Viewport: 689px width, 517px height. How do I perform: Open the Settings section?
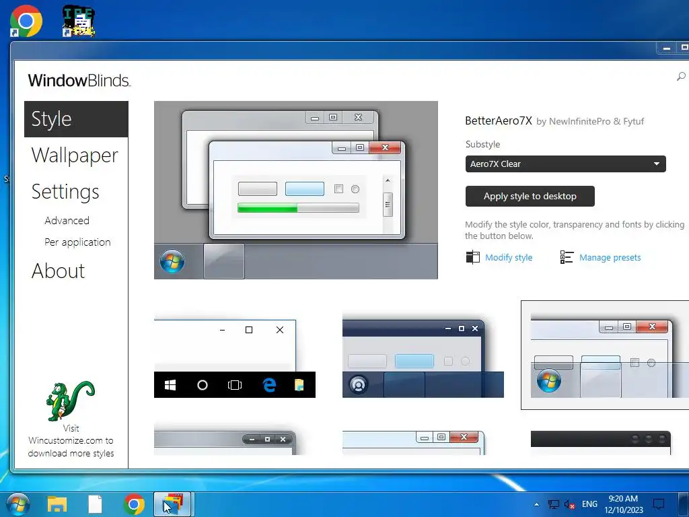click(x=65, y=192)
